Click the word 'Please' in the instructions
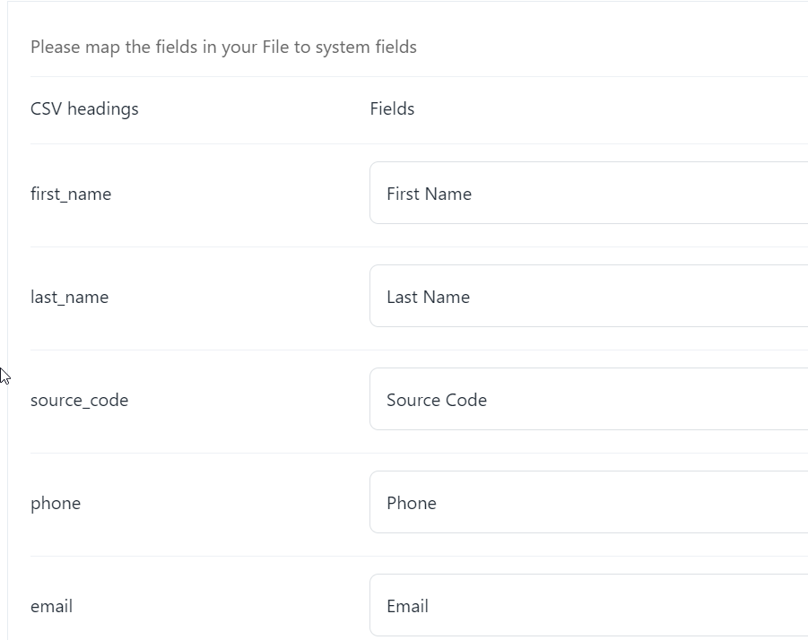The height and width of the screenshot is (640, 808). [56, 48]
